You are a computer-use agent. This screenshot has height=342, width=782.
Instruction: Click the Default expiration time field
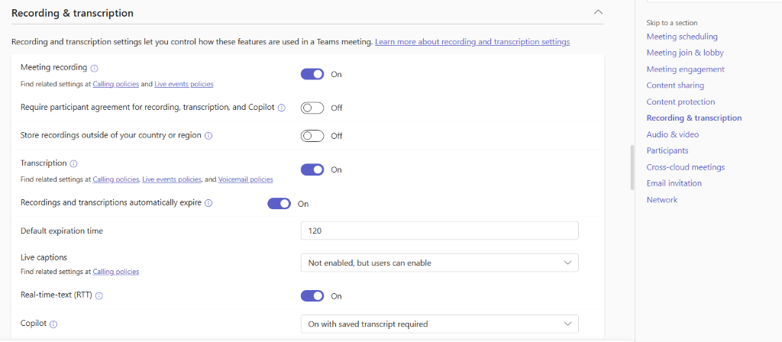439,231
